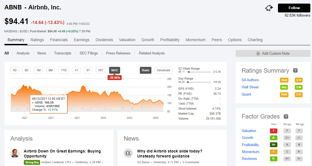Click the 92.83K followers text
312x166 pixels.
click(x=297, y=15)
